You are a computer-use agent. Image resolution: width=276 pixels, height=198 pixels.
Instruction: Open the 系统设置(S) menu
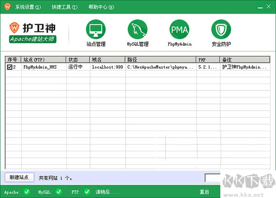point(28,7)
